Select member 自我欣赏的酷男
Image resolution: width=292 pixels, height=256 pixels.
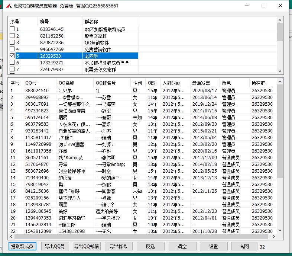coord(74,131)
